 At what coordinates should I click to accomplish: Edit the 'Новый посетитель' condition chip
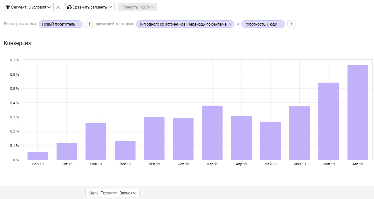point(58,24)
